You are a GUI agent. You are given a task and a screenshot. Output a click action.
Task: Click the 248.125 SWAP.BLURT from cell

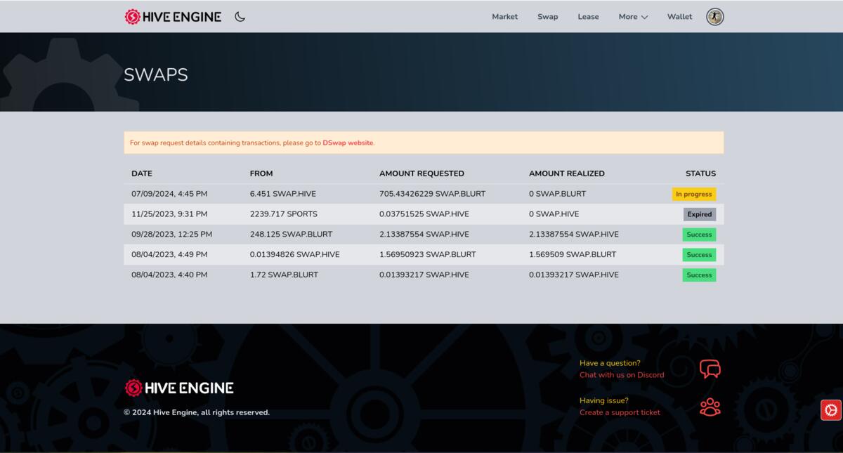pyautogui.click(x=291, y=235)
